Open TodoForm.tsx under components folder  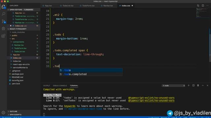coord(23,48)
